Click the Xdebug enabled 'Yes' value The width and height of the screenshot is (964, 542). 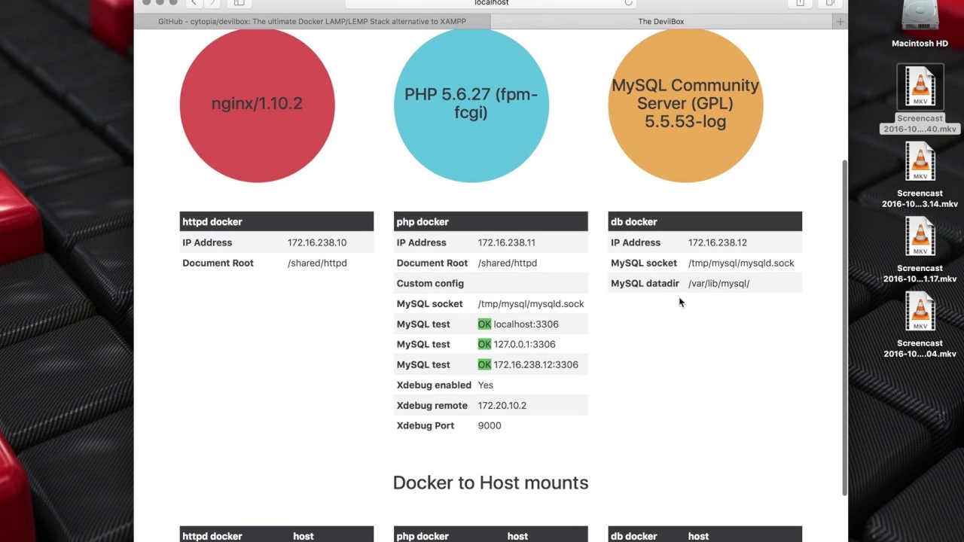(x=485, y=385)
